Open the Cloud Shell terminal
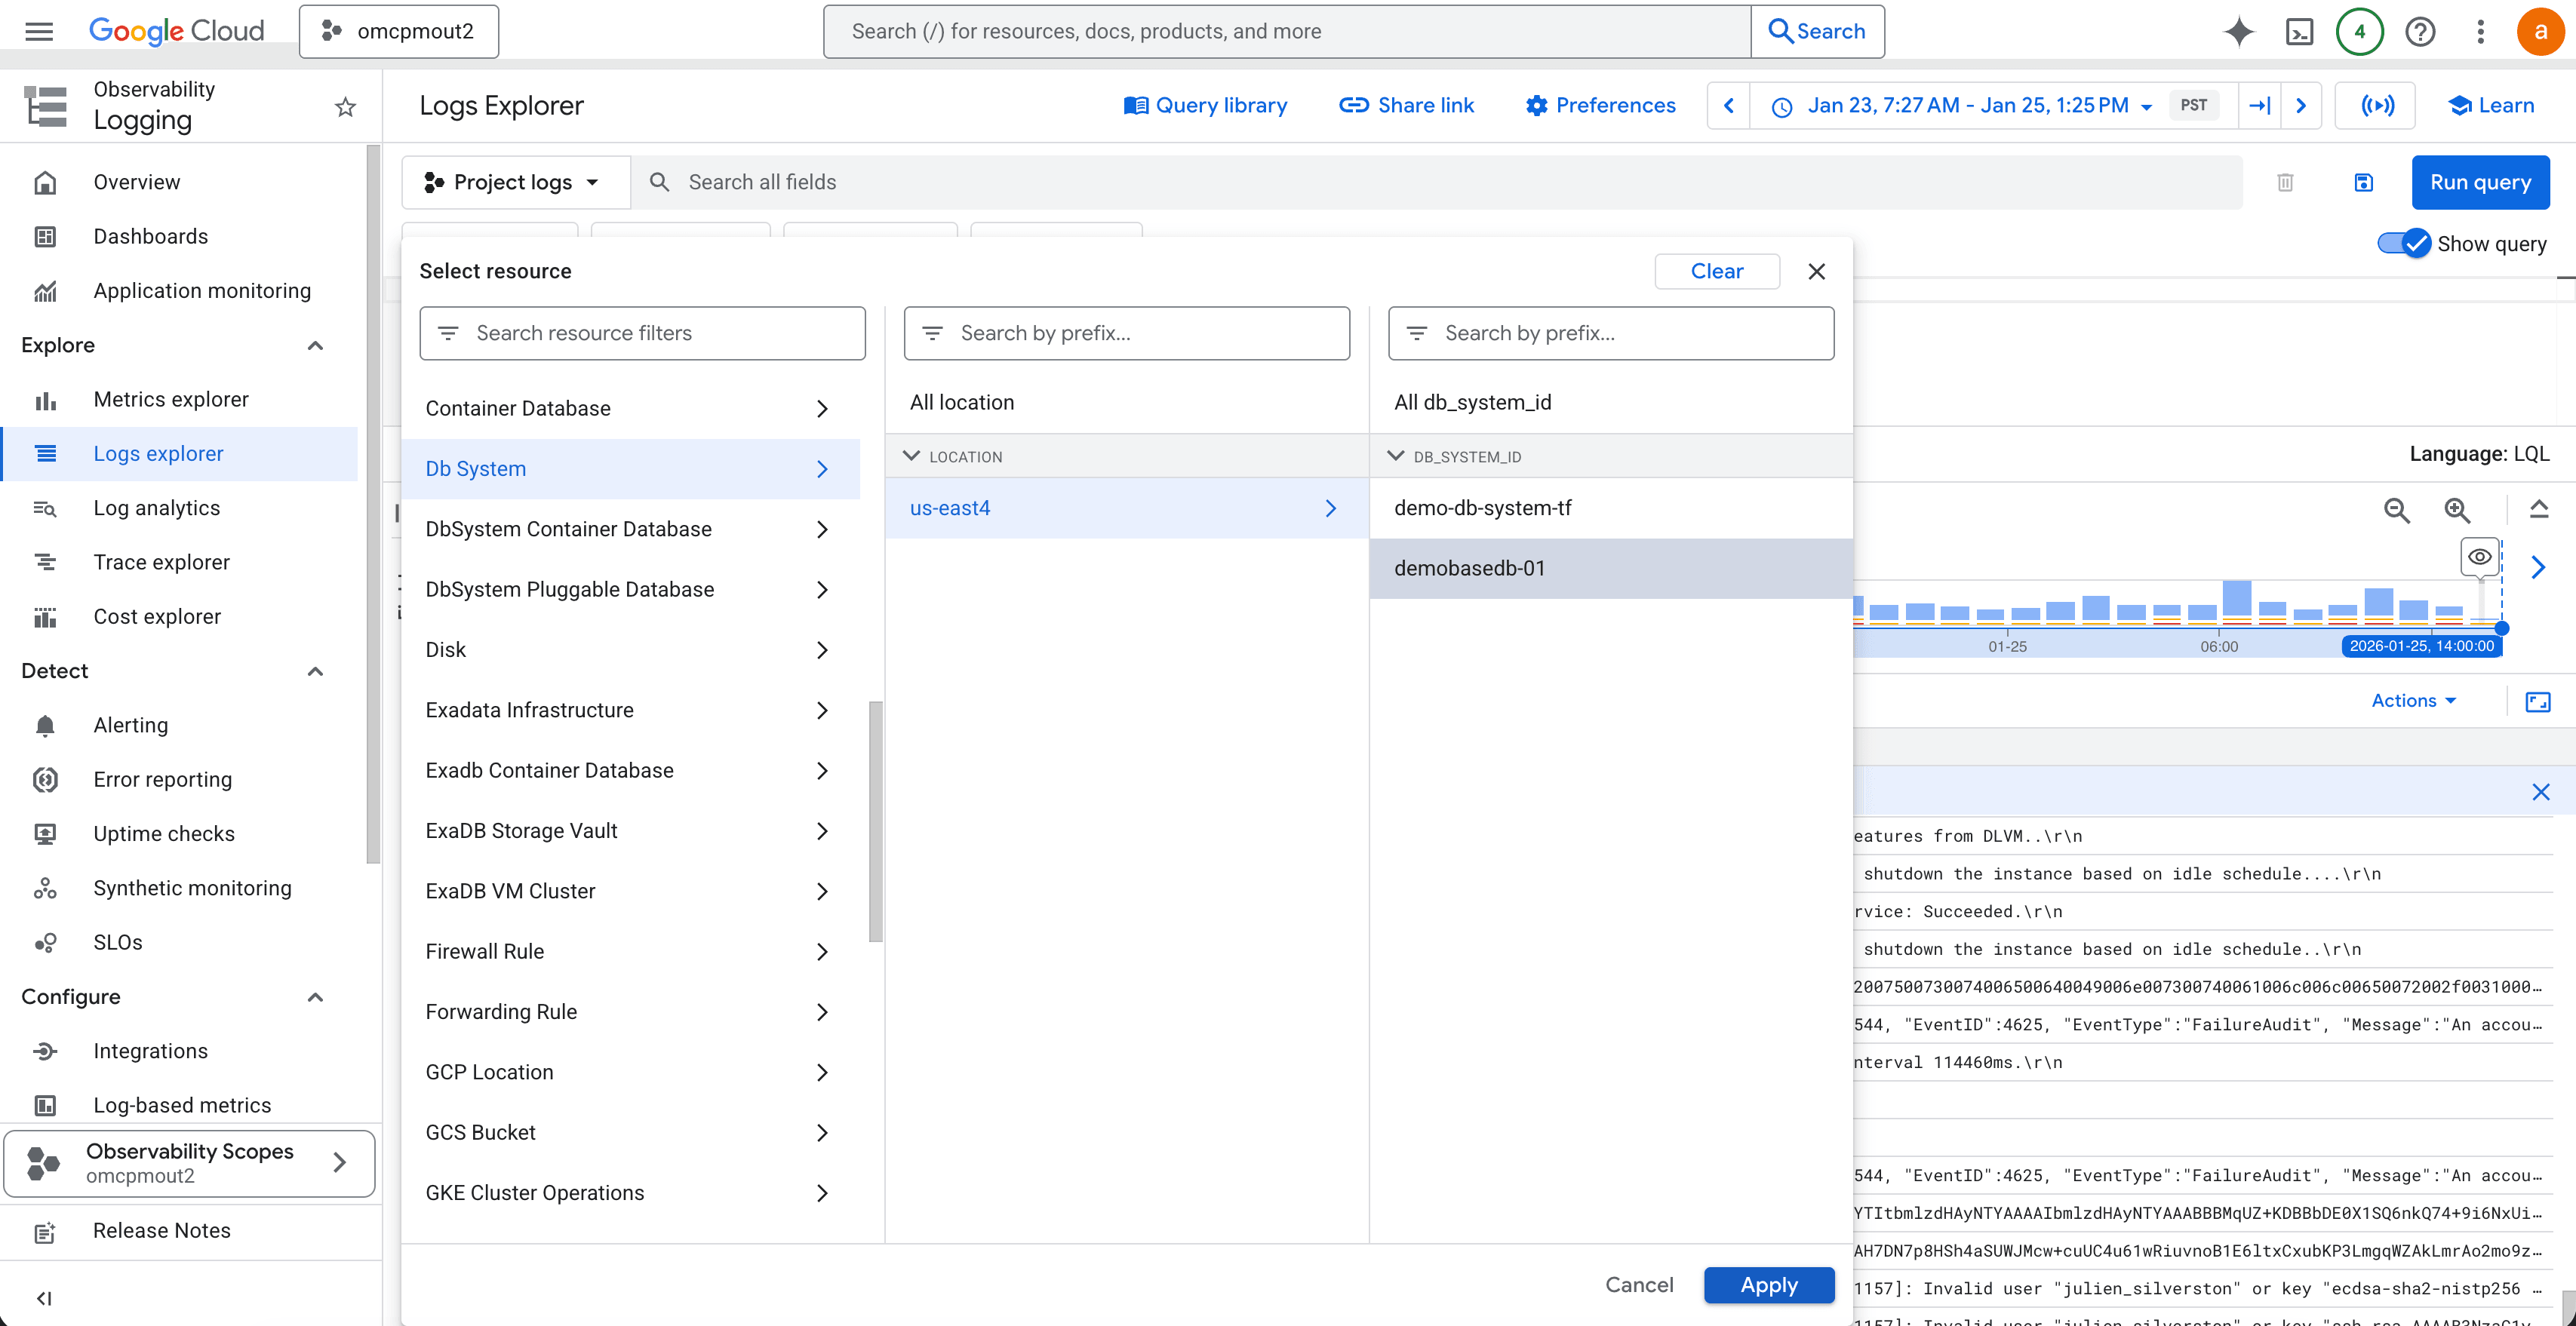The width and height of the screenshot is (2576, 1326). pos(2300,31)
